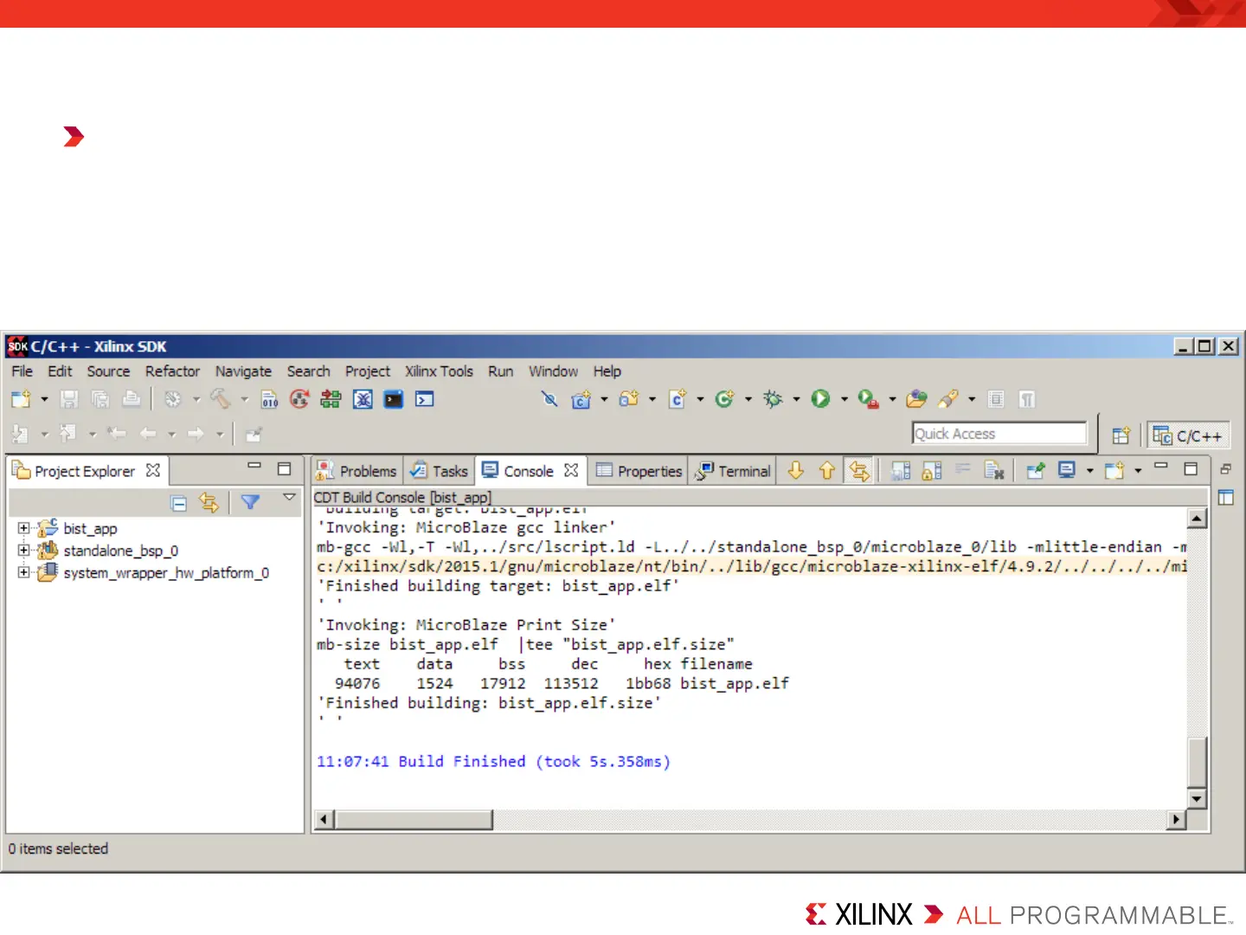Screen dimensions: 1246x935
Task: Click Next console down-arrow icon
Action: tap(796, 470)
